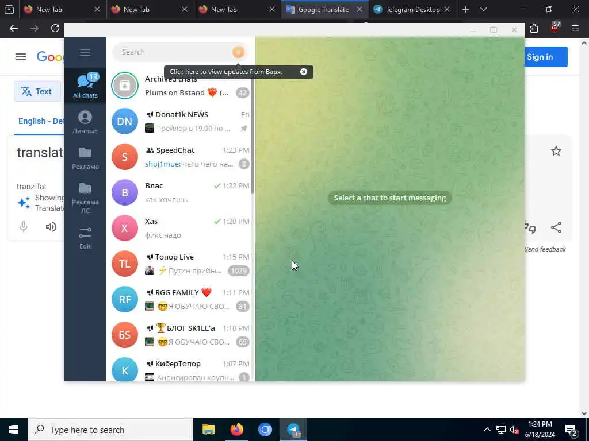
Task: Click Telegram icon in taskbar
Action: (293, 430)
